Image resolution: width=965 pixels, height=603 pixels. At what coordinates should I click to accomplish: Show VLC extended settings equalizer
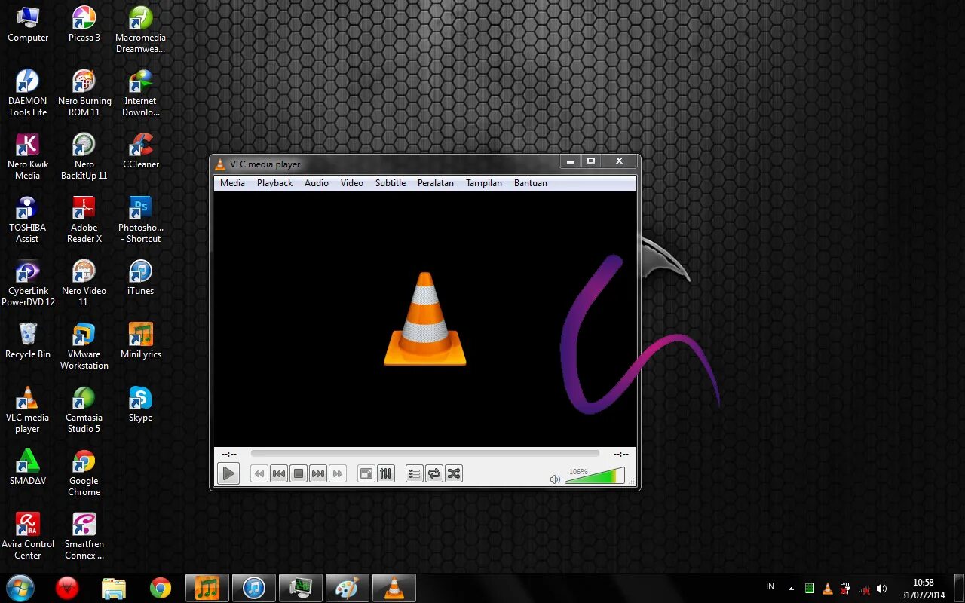tap(385, 473)
